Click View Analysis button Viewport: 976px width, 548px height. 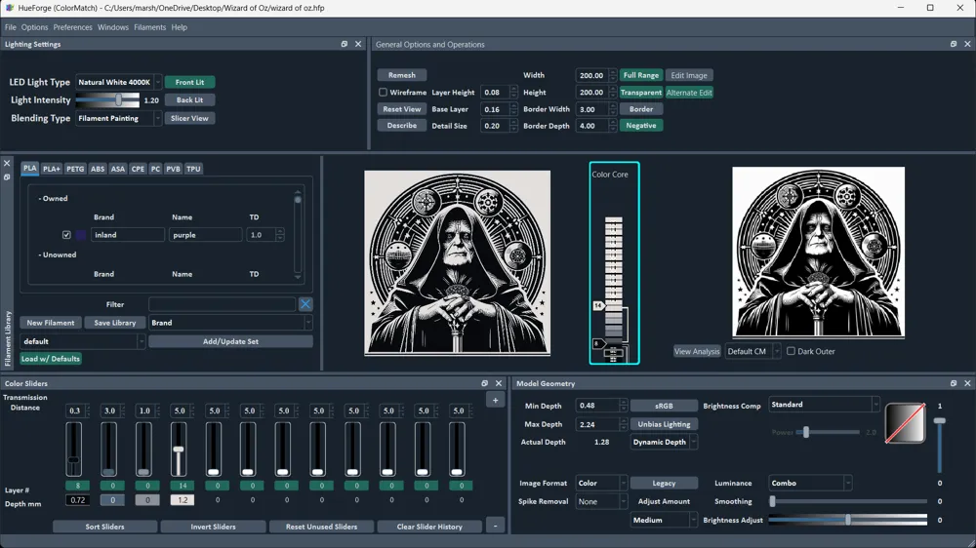(x=697, y=351)
